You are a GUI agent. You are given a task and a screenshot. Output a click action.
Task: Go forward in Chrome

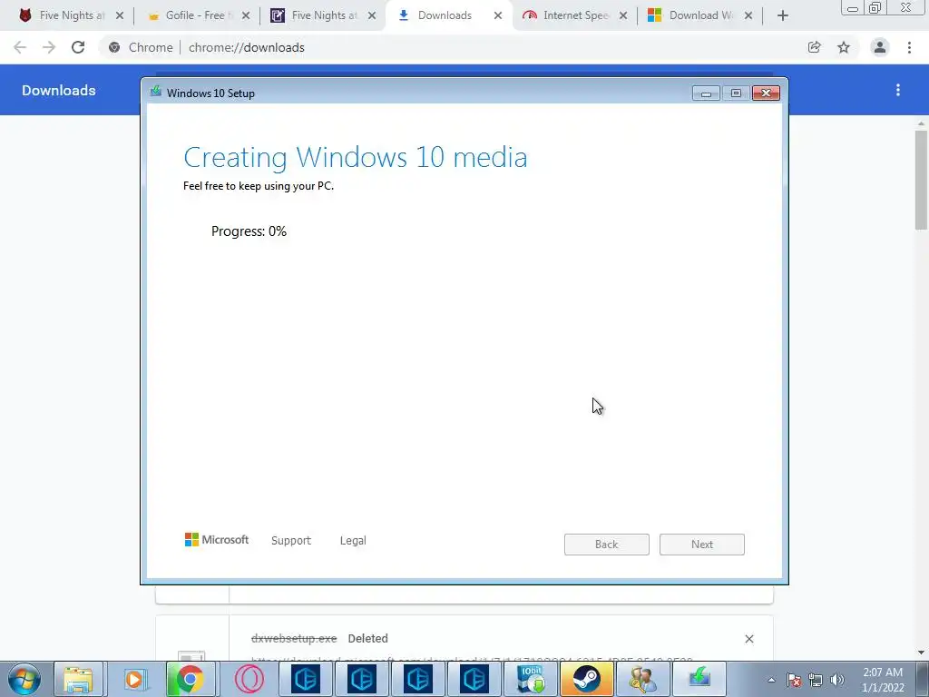click(49, 47)
